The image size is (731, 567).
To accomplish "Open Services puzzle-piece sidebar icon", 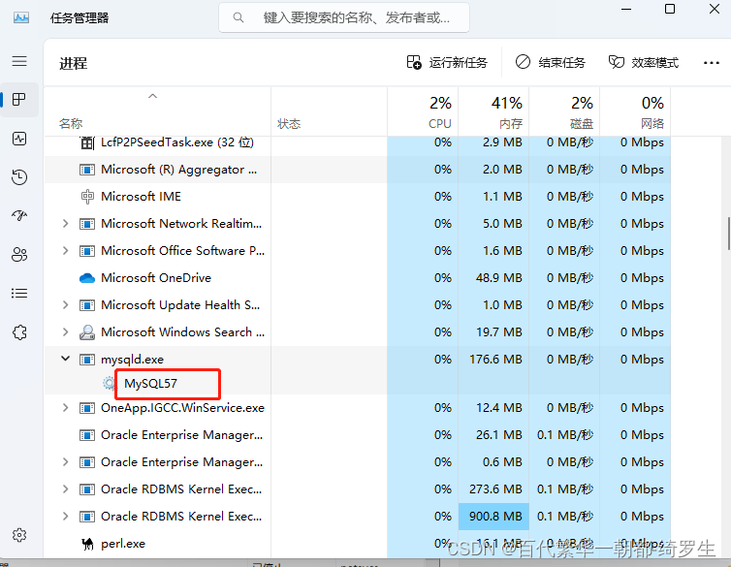I will point(19,332).
